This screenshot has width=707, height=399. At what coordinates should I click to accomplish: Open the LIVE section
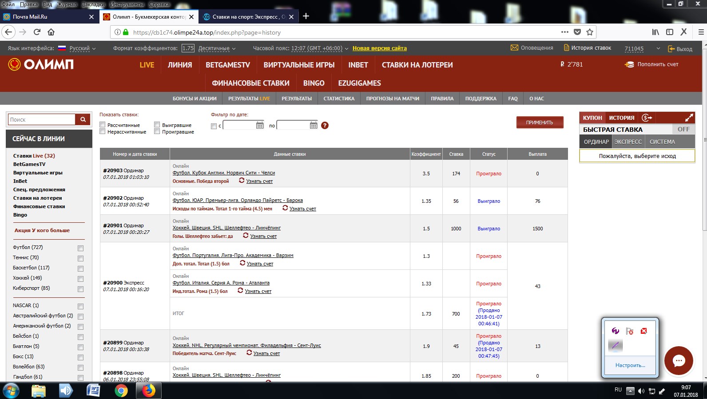coord(147,65)
